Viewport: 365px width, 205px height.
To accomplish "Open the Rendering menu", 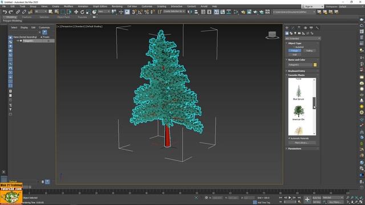I will 117,6.
